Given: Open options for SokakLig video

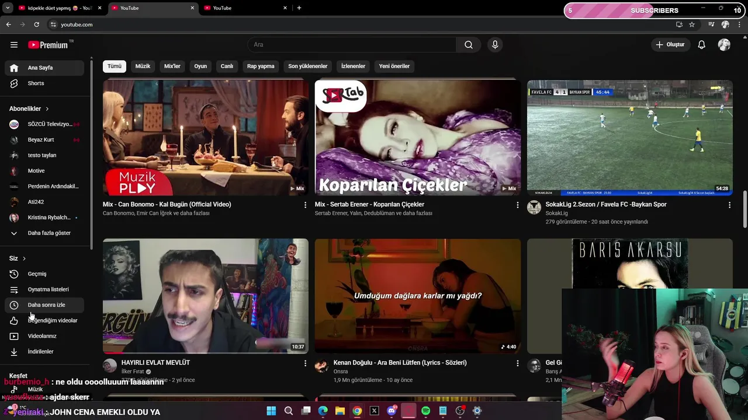Looking at the screenshot, I should (x=729, y=205).
